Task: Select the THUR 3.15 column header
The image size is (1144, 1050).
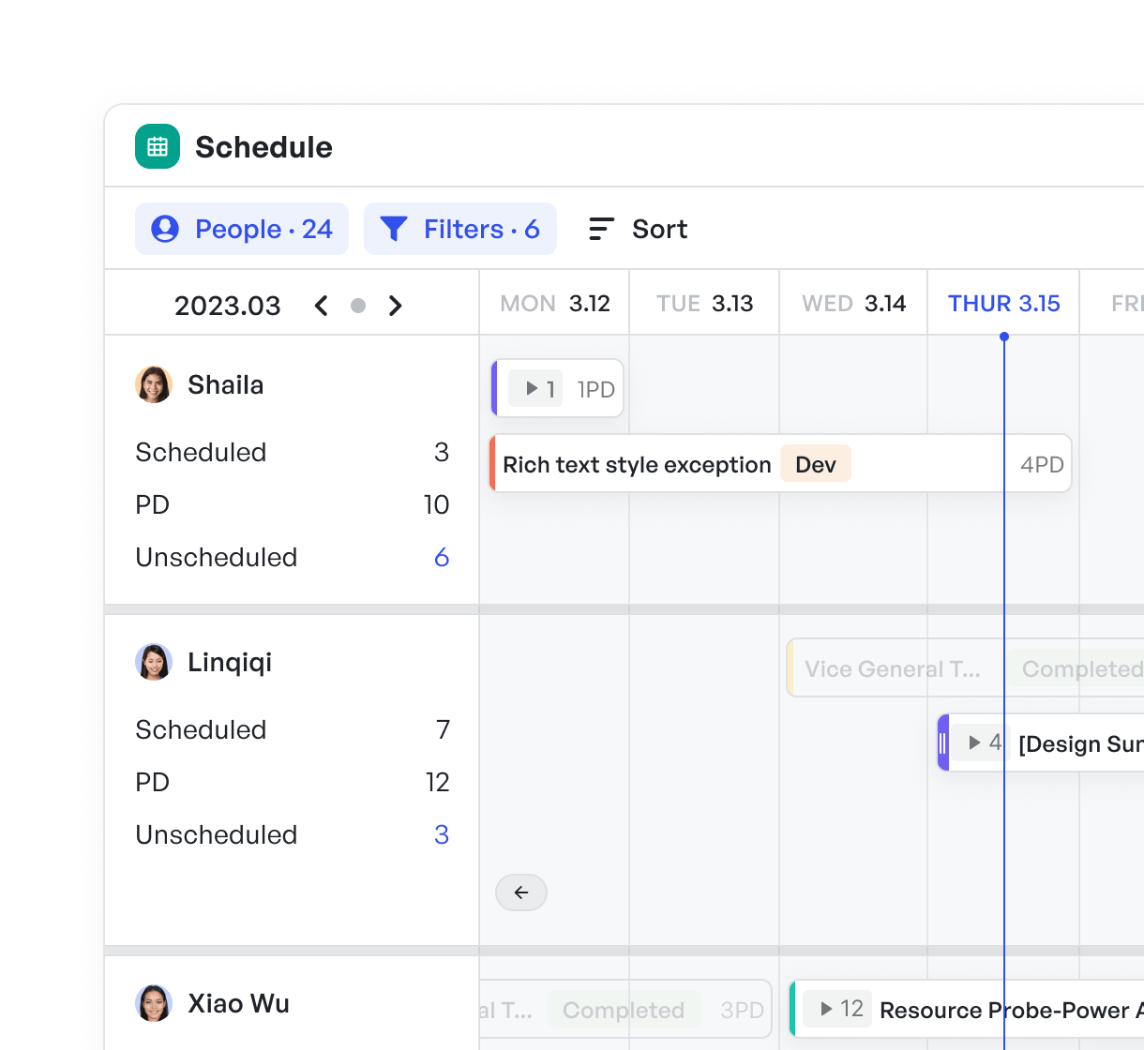Action: point(1003,303)
